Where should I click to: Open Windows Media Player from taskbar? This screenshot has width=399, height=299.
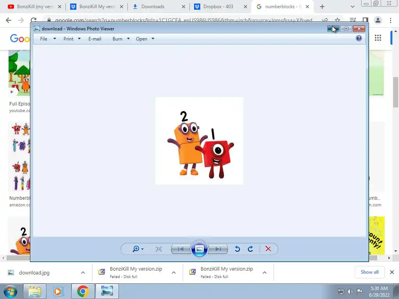coord(58,291)
